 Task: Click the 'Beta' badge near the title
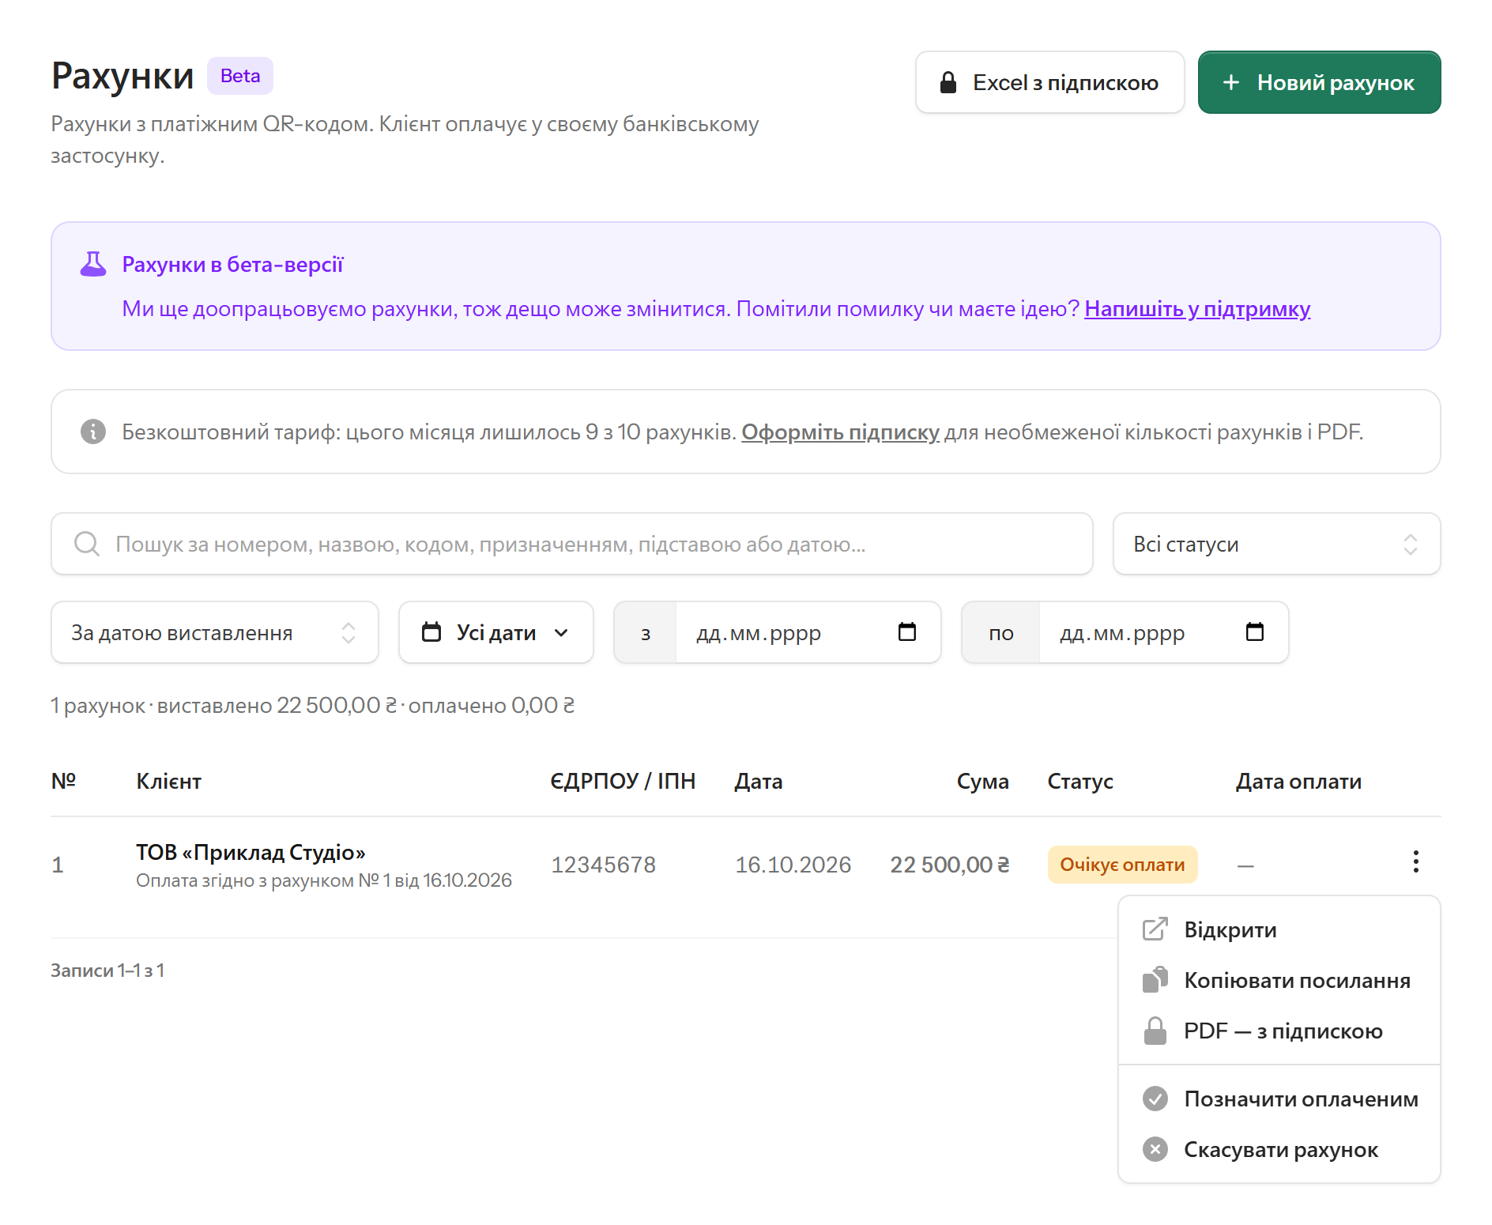click(240, 76)
